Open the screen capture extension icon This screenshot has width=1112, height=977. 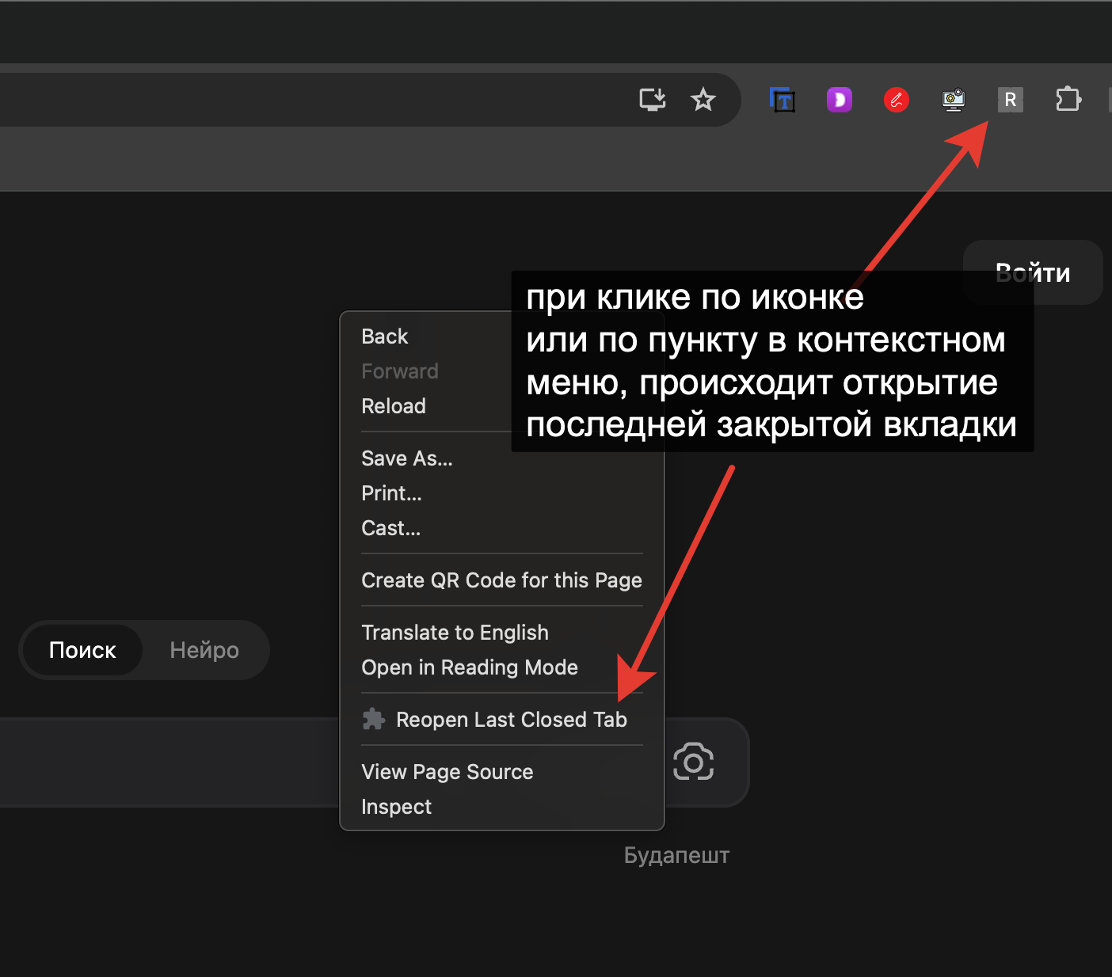pyautogui.click(x=953, y=99)
